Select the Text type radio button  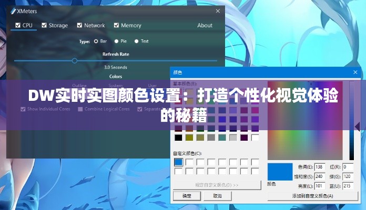click(137, 41)
